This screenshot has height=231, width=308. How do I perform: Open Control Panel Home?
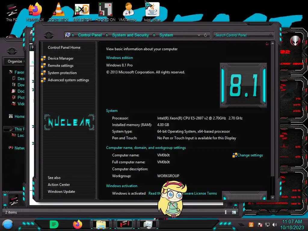[64, 48]
